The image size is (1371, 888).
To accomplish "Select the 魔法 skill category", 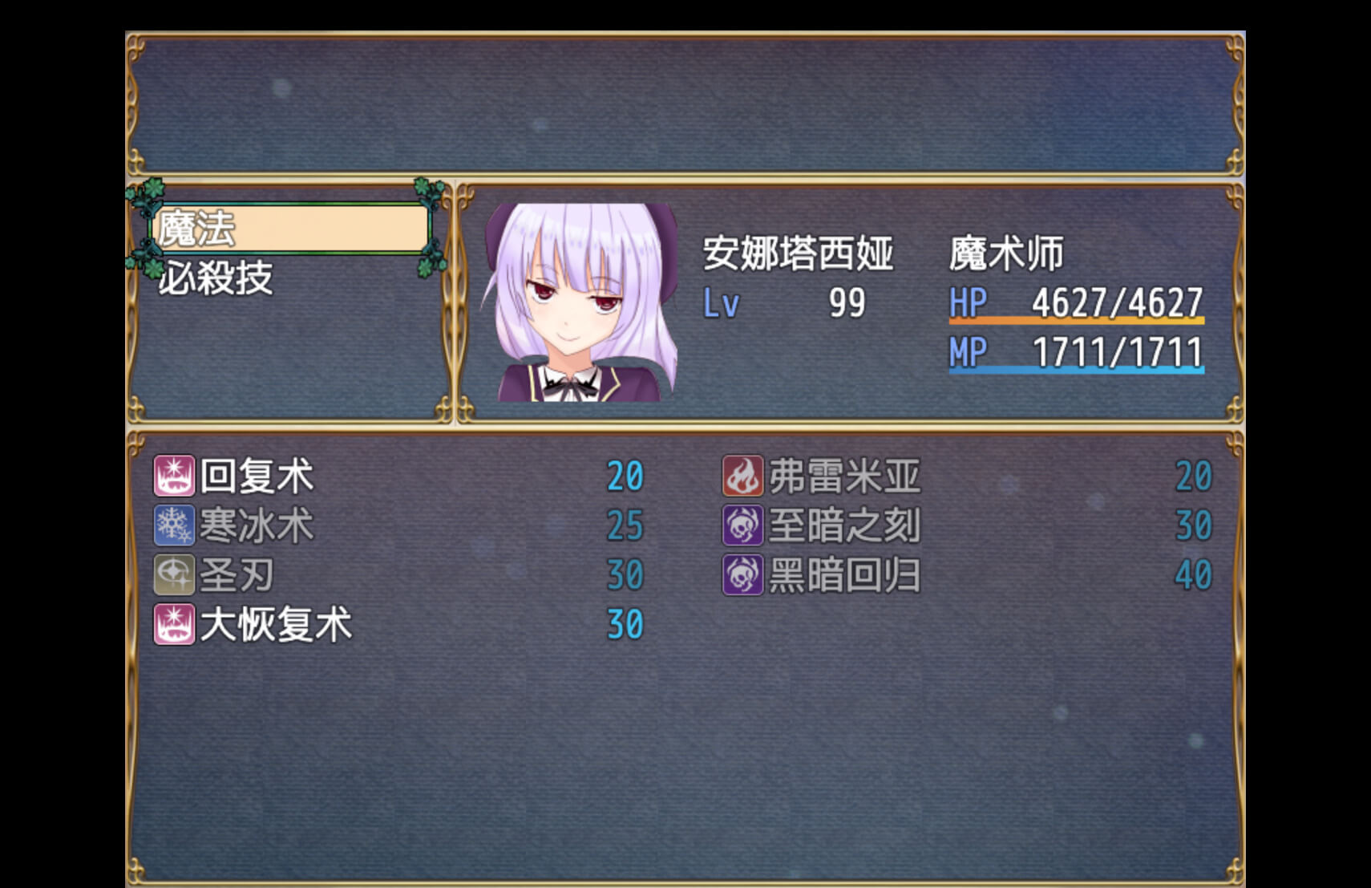I will pyautogui.click(x=289, y=229).
